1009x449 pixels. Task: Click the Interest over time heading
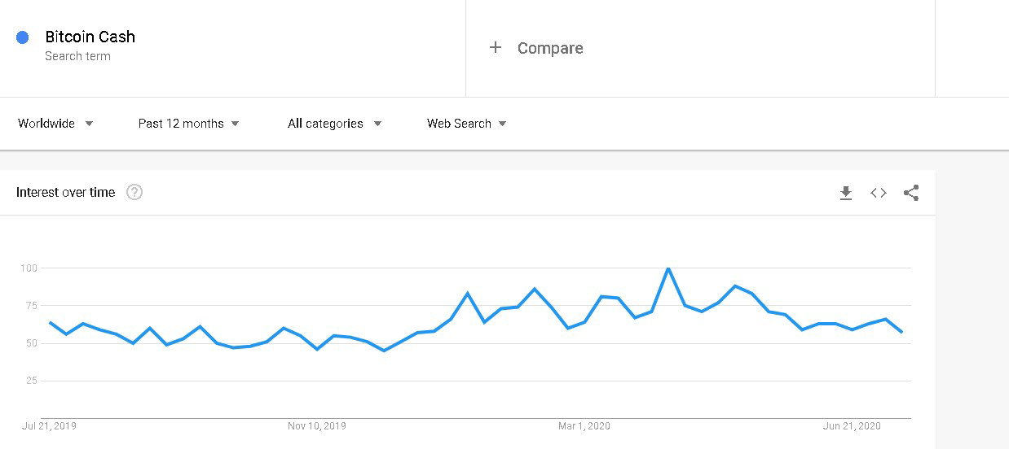pos(66,193)
